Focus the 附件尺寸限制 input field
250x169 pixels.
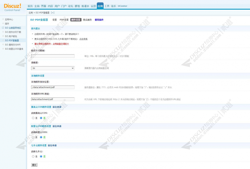click(x=53, y=56)
